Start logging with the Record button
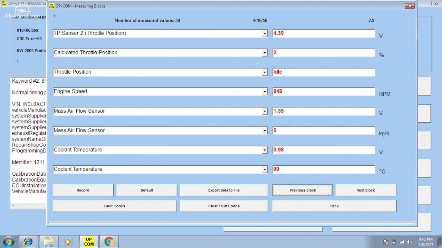This screenshot has width=442, height=248. 83,190
